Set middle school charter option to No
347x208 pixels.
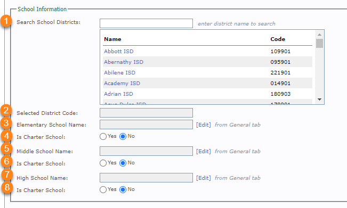(123, 163)
